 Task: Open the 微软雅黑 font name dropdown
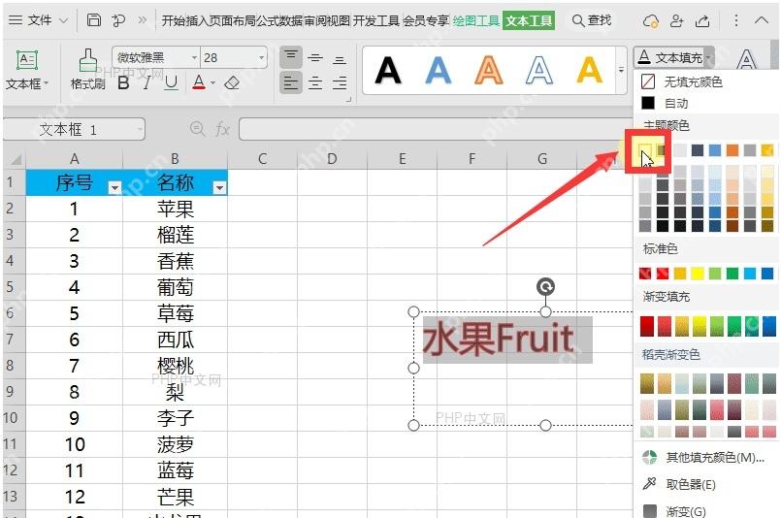pyautogui.click(x=195, y=58)
